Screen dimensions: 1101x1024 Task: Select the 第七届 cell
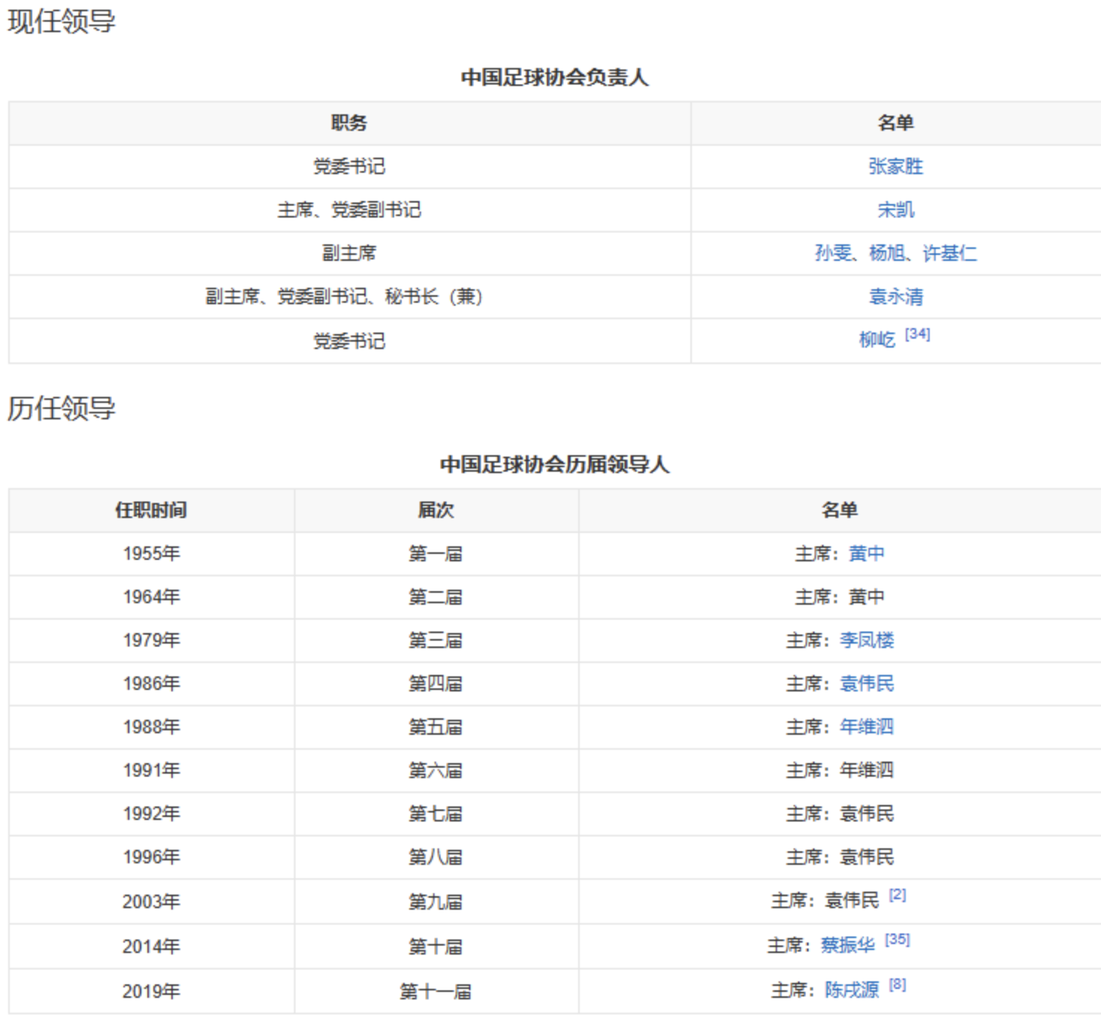point(436,814)
